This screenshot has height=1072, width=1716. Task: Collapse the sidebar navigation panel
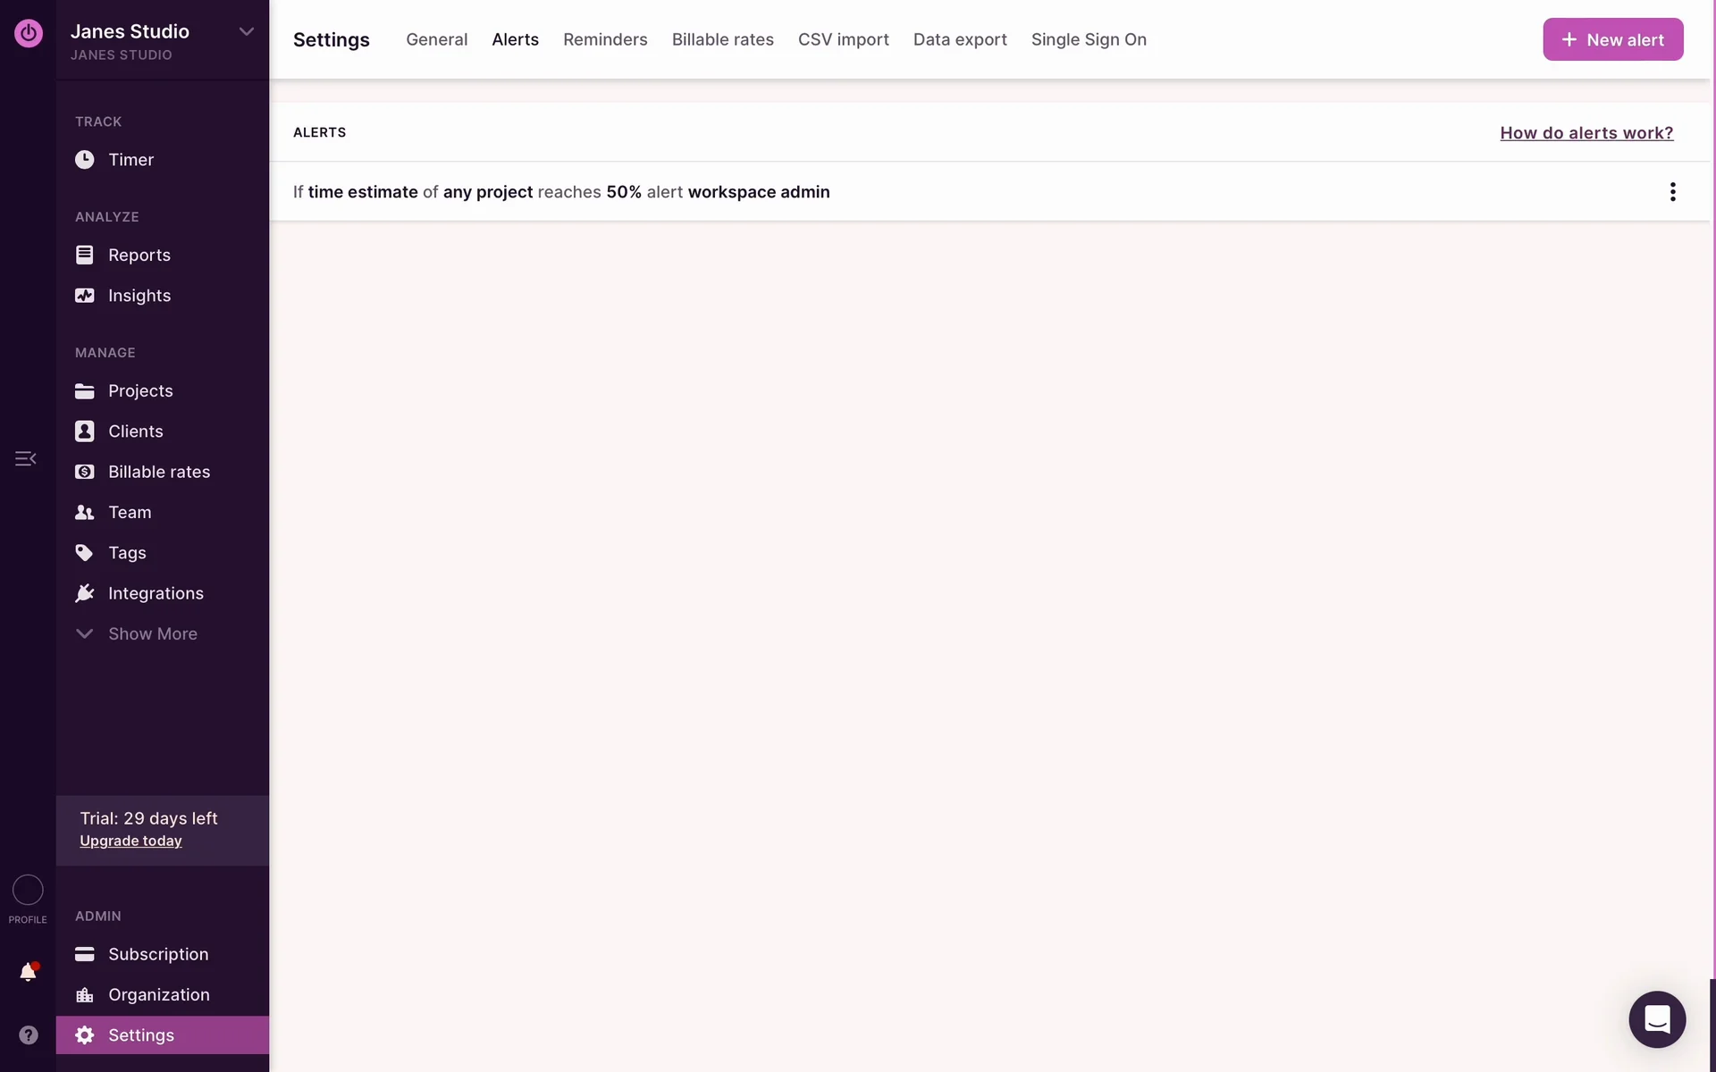coord(26,458)
